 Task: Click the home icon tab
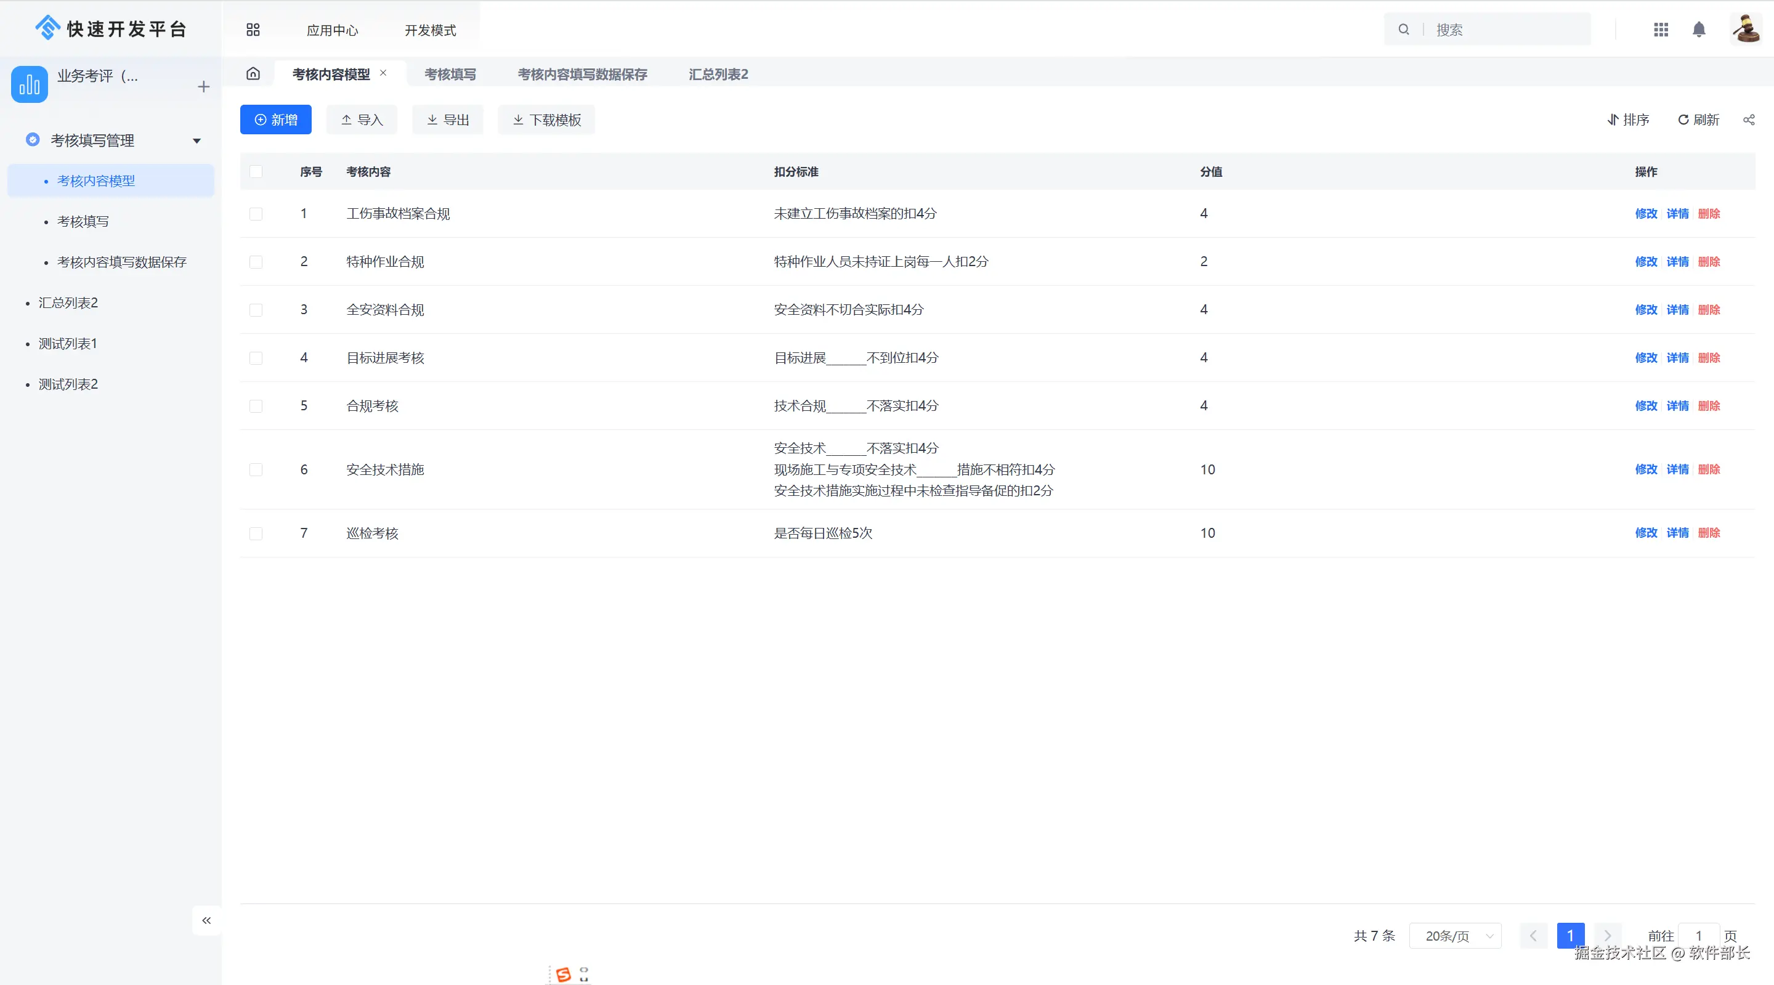253,74
